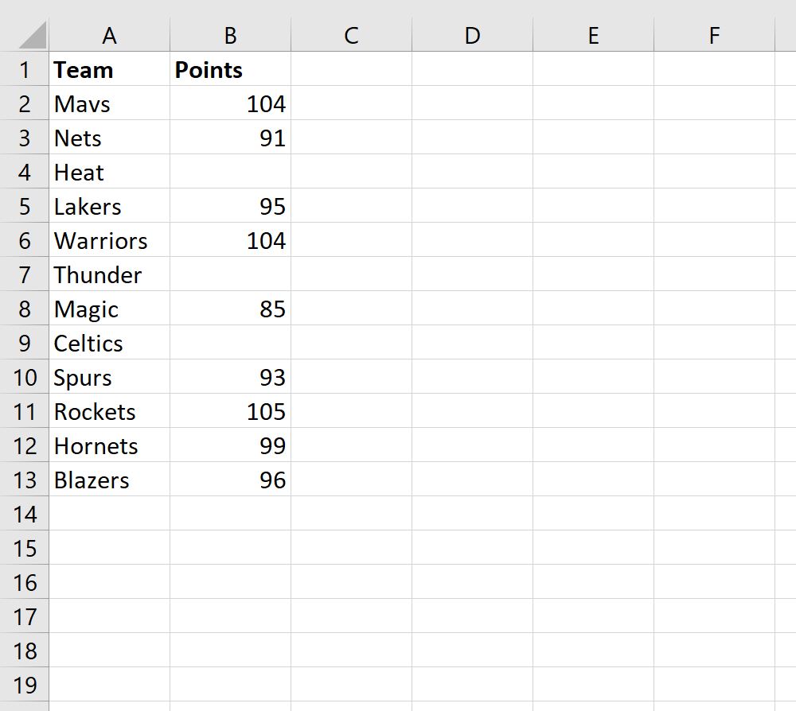Click the Hornets points value 99
Image resolution: width=796 pixels, height=711 pixels.
[x=230, y=446]
